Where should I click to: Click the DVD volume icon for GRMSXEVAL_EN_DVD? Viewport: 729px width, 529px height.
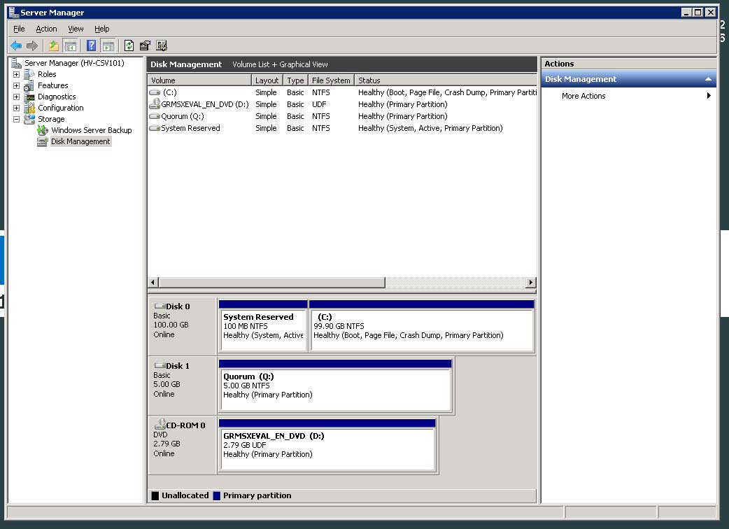click(x=155, y=104)
